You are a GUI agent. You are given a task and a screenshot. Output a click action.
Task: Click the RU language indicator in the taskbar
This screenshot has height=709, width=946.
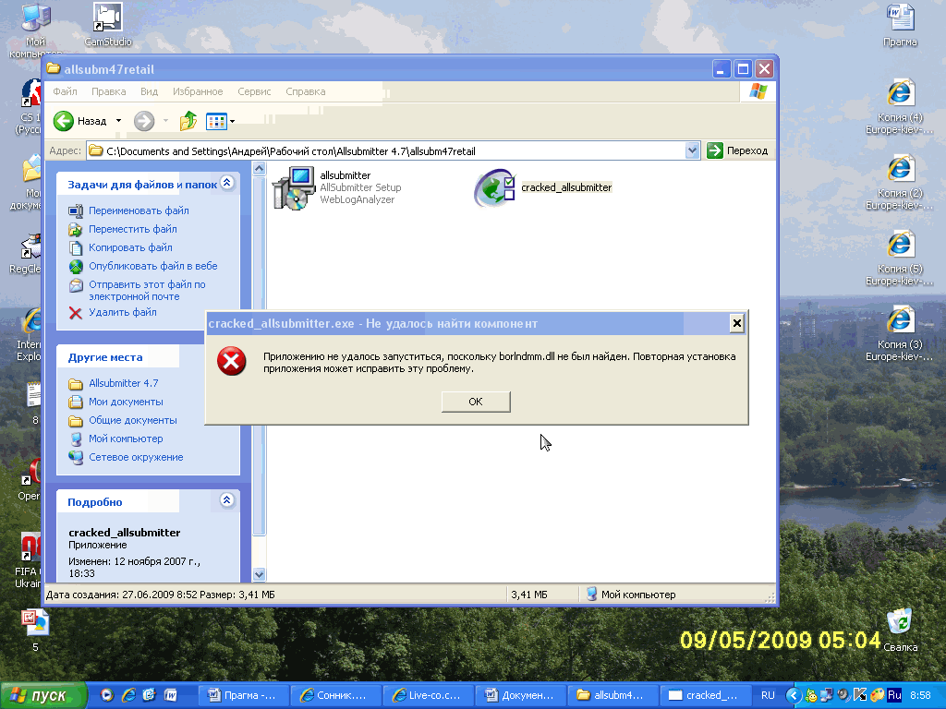tap(768, 695)
